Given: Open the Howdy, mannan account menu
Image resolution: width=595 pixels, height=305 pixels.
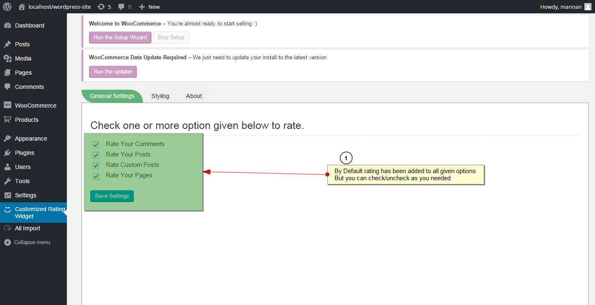Looking at the screenshot, I should (x=566, y=7).
